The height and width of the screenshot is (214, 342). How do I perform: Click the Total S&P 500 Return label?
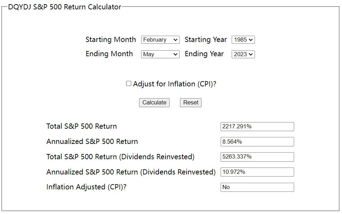(82, 126)
